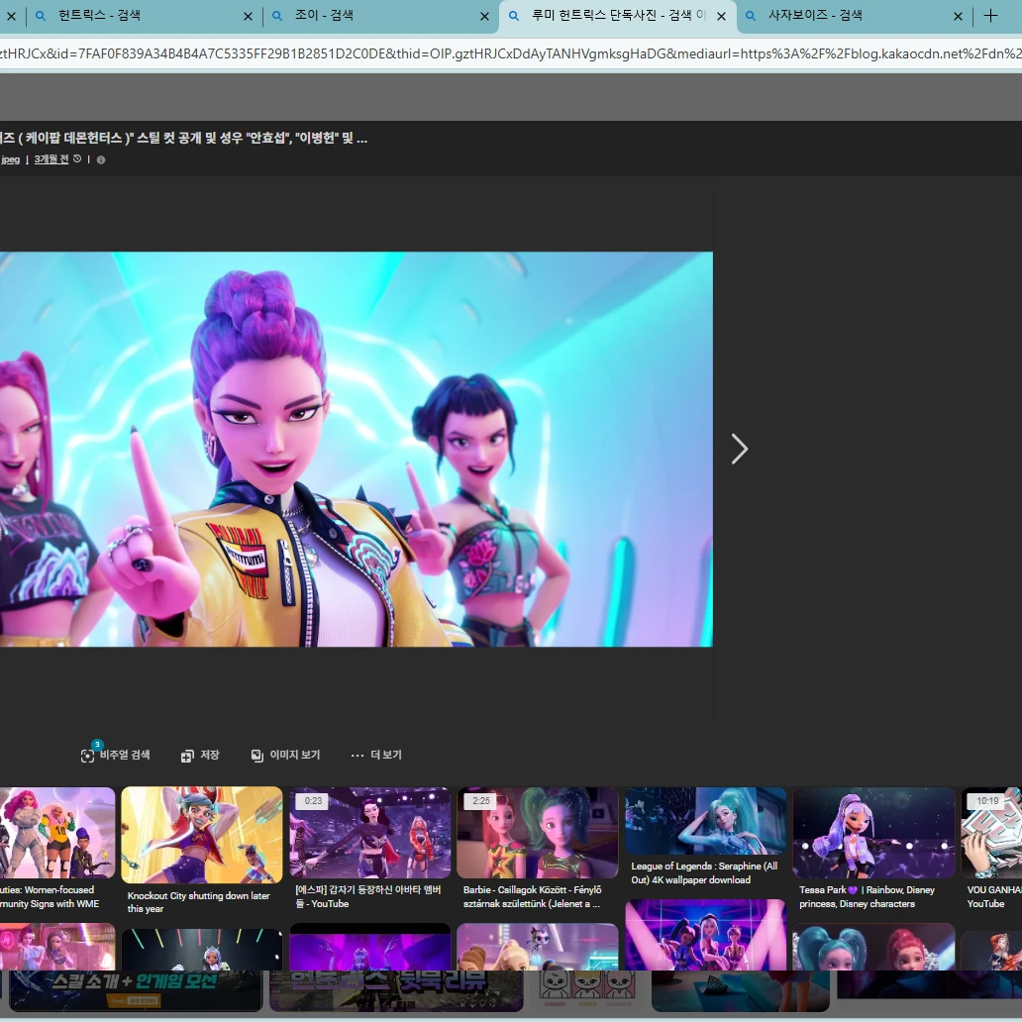
Task: Click the Knockout City shutting down later caption
Action: [x=198, y=902]
